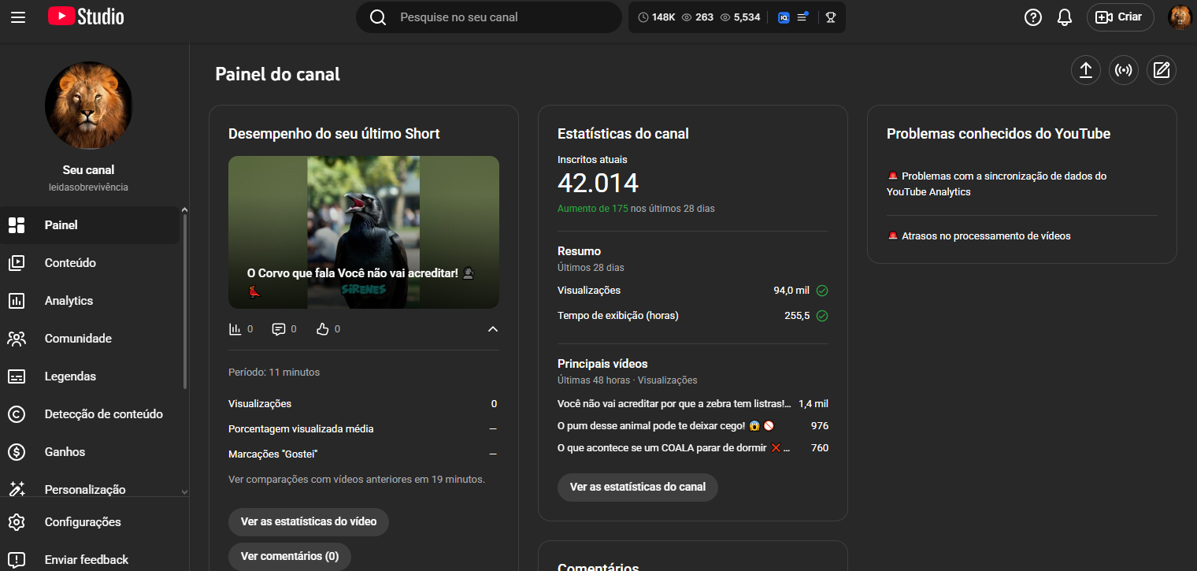
Task: Click the Short's comments bubble icon
Action: 278,329
